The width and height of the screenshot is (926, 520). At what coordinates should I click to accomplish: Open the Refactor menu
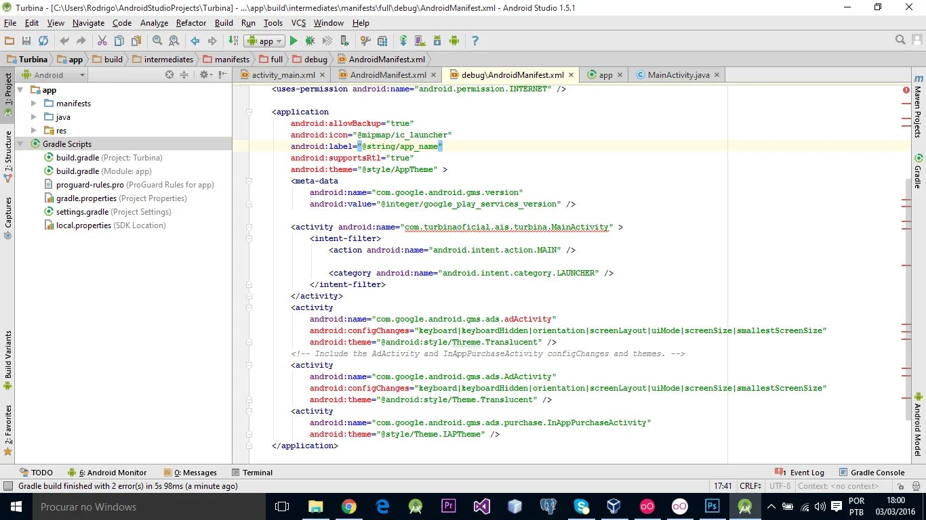click(190, 23)
